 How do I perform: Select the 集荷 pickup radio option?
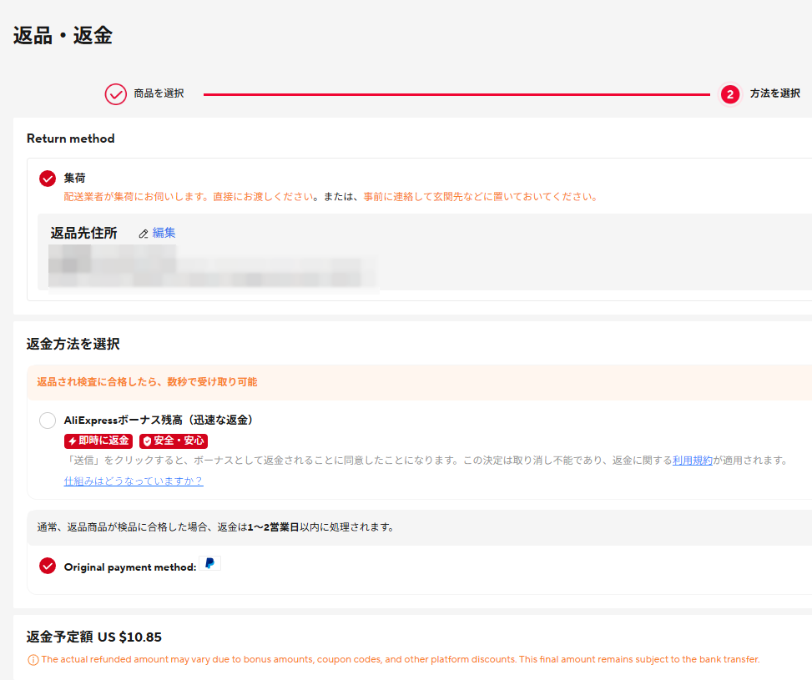click(48, 179)
